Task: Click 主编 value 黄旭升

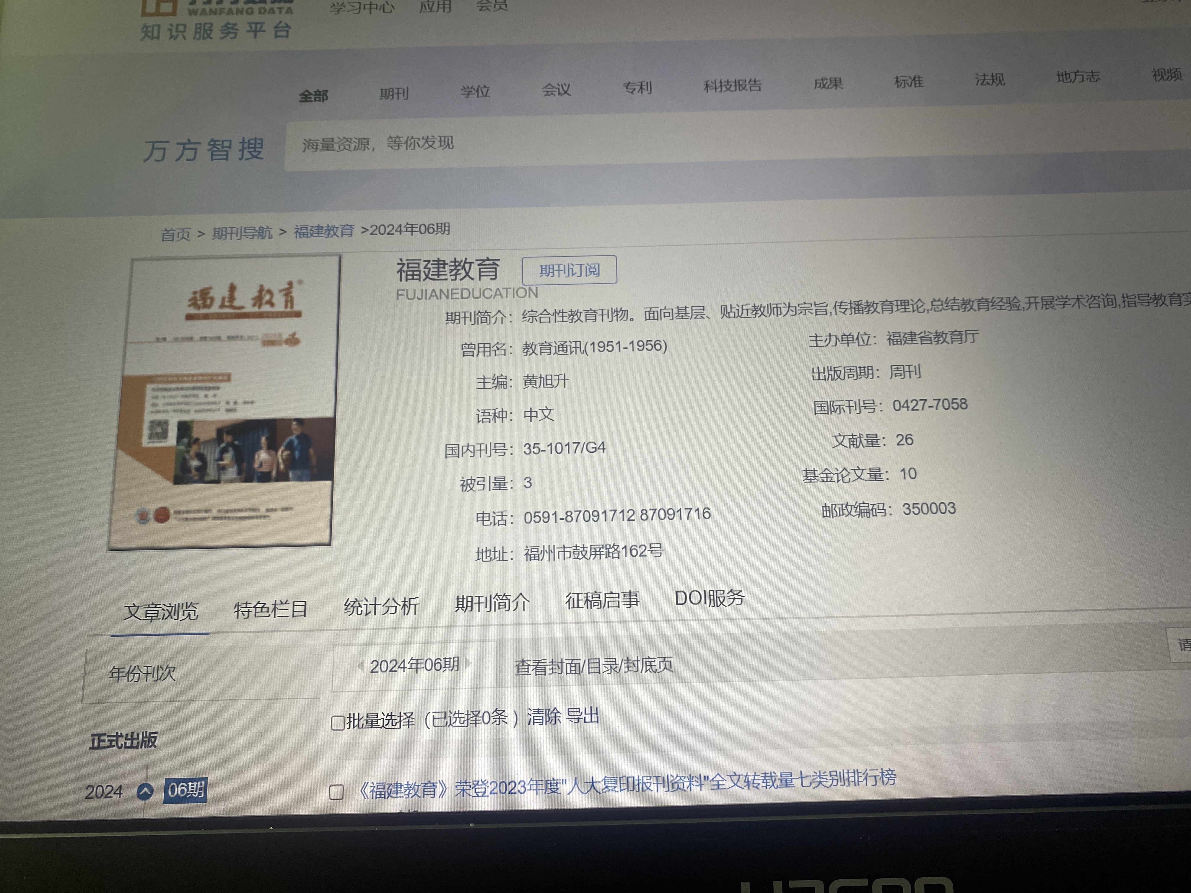Action: [x=545, y=382]
